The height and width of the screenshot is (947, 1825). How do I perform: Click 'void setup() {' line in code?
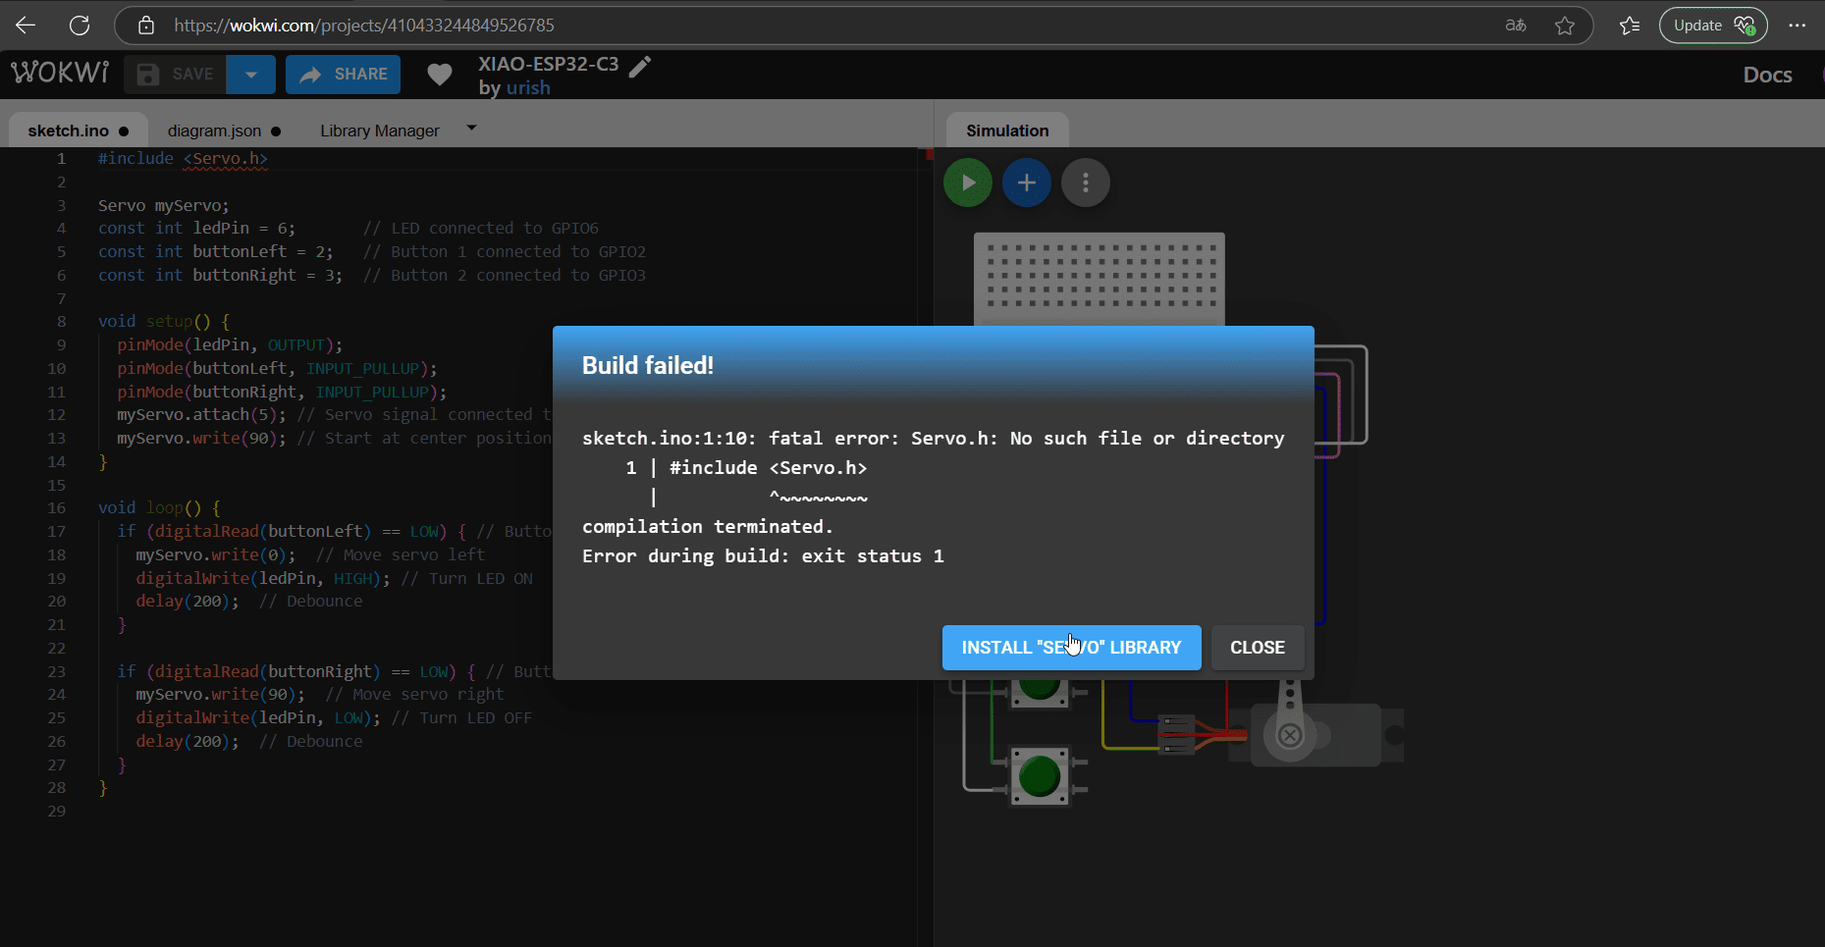click(x=164, y=321)
